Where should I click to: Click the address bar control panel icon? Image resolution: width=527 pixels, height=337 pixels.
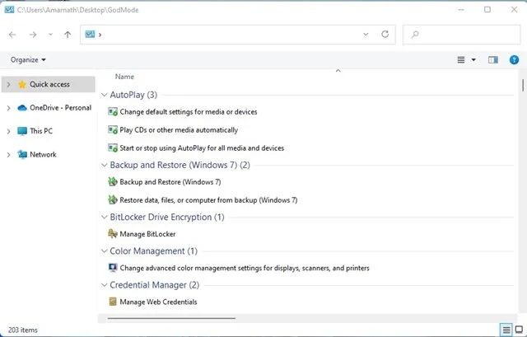coord(90,34)
